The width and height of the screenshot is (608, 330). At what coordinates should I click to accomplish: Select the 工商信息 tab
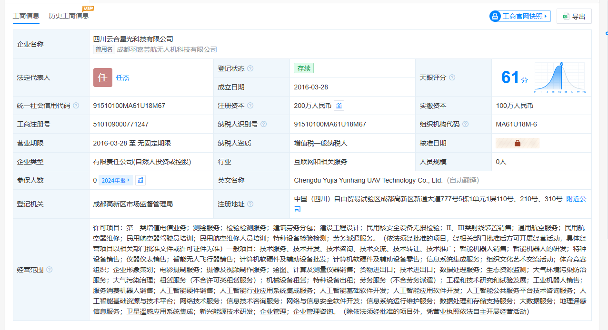[x=26, y=16]
